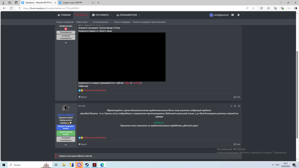Open the Что нового dropdown arrow

coord(112,15)
